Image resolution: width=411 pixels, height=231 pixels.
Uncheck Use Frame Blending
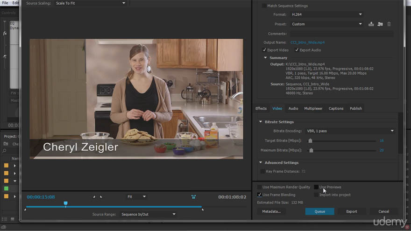click(259, 195)
